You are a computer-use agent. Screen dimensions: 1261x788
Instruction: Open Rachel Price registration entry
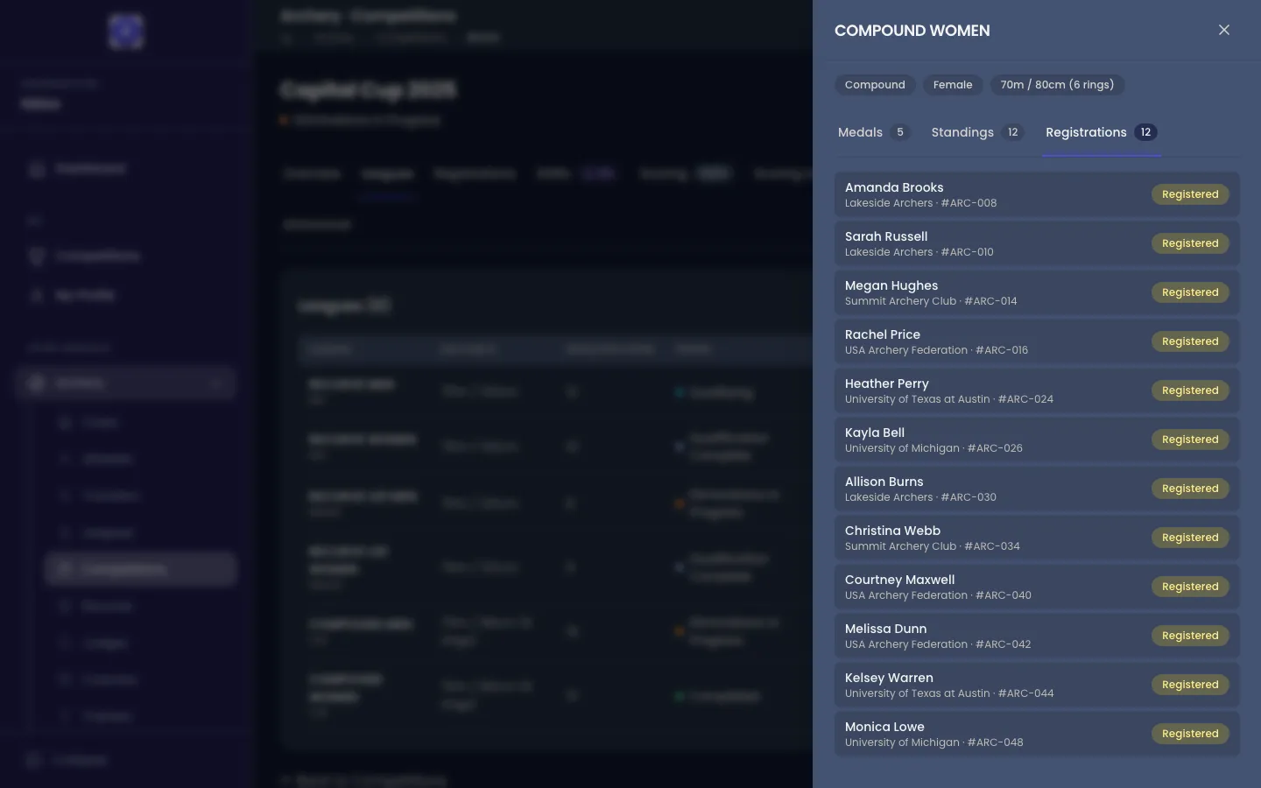click(1037, 341)
